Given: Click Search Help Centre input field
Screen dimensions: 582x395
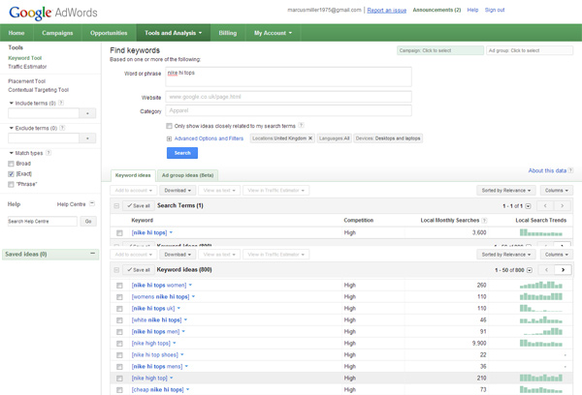Looking at the screenshot, I should [43, 221].
